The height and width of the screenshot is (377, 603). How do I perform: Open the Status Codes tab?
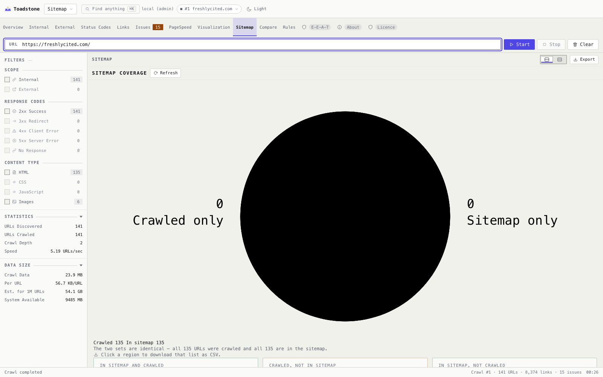point(96,27)
